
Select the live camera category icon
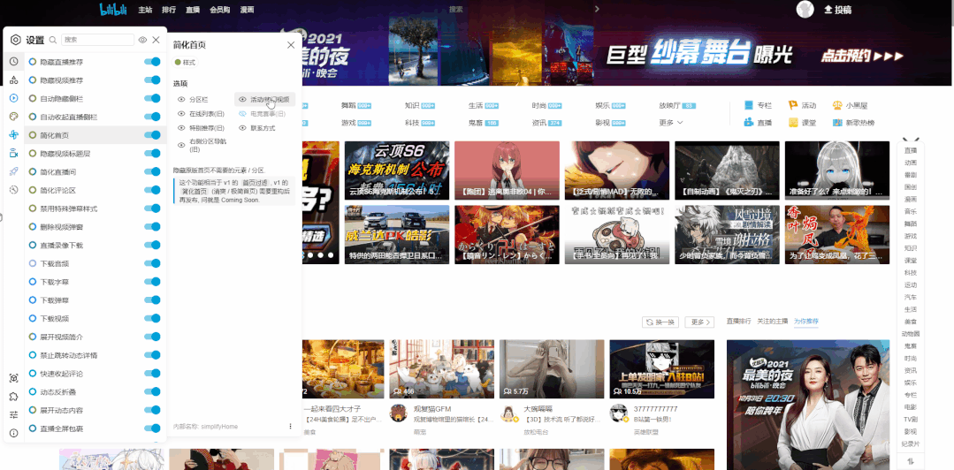(x=13, y=153)
